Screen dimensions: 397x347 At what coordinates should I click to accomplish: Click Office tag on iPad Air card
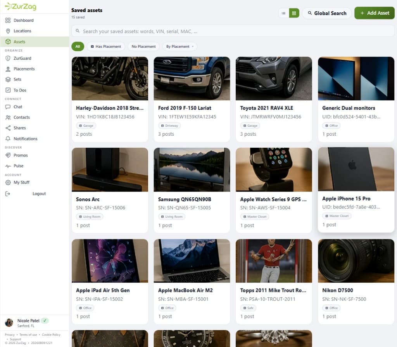click(x=85, y=308)
